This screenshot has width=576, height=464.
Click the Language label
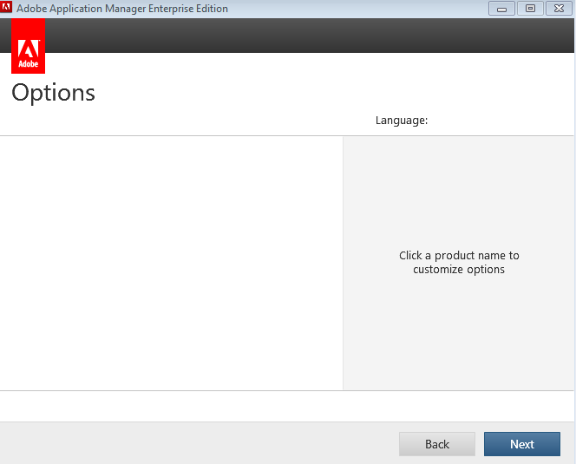[402, 121]
